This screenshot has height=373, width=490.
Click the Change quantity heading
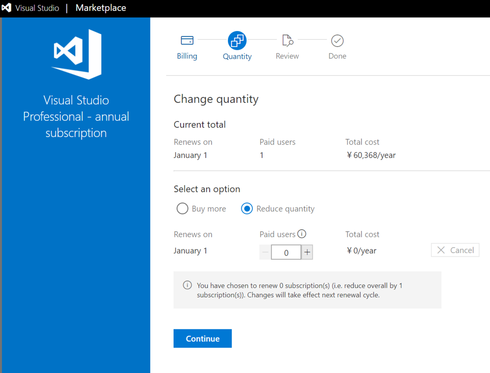pyautogui.click(x=216, y=99)
